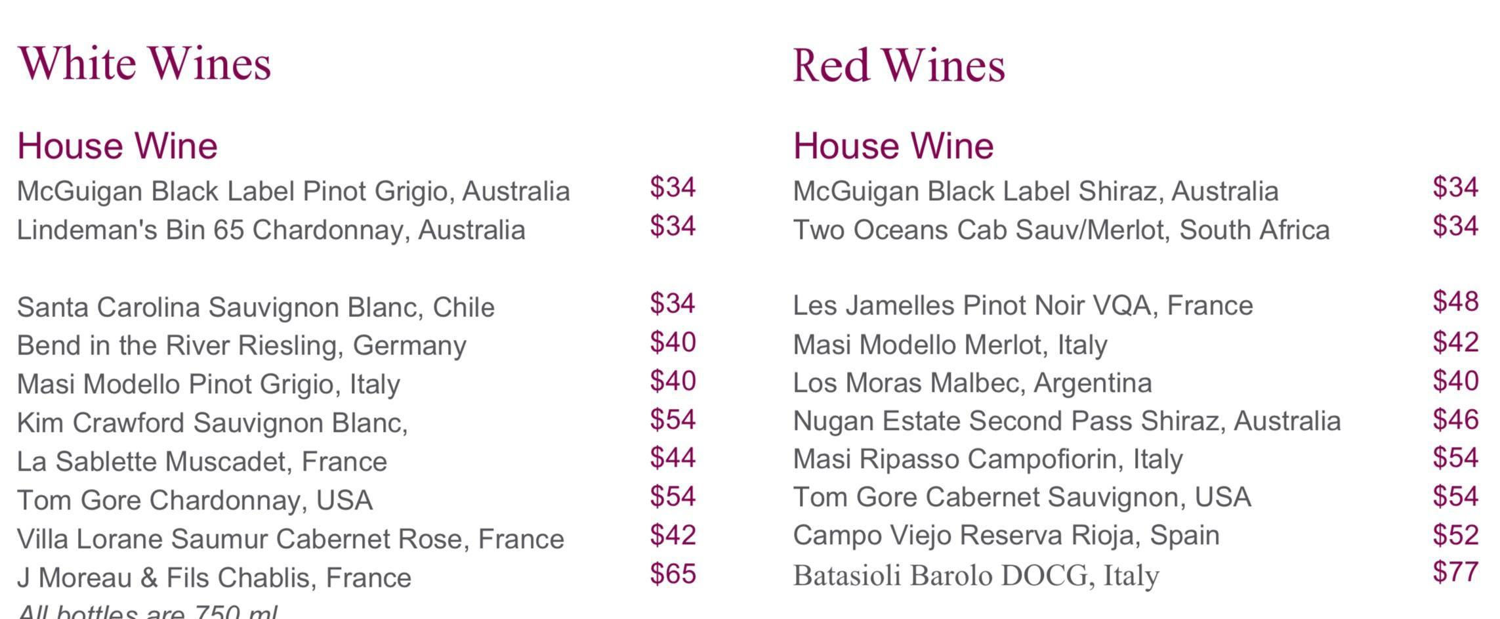
Task: Click Two Oceans Cab Sauv/Merlot line
Action: 1061,230
